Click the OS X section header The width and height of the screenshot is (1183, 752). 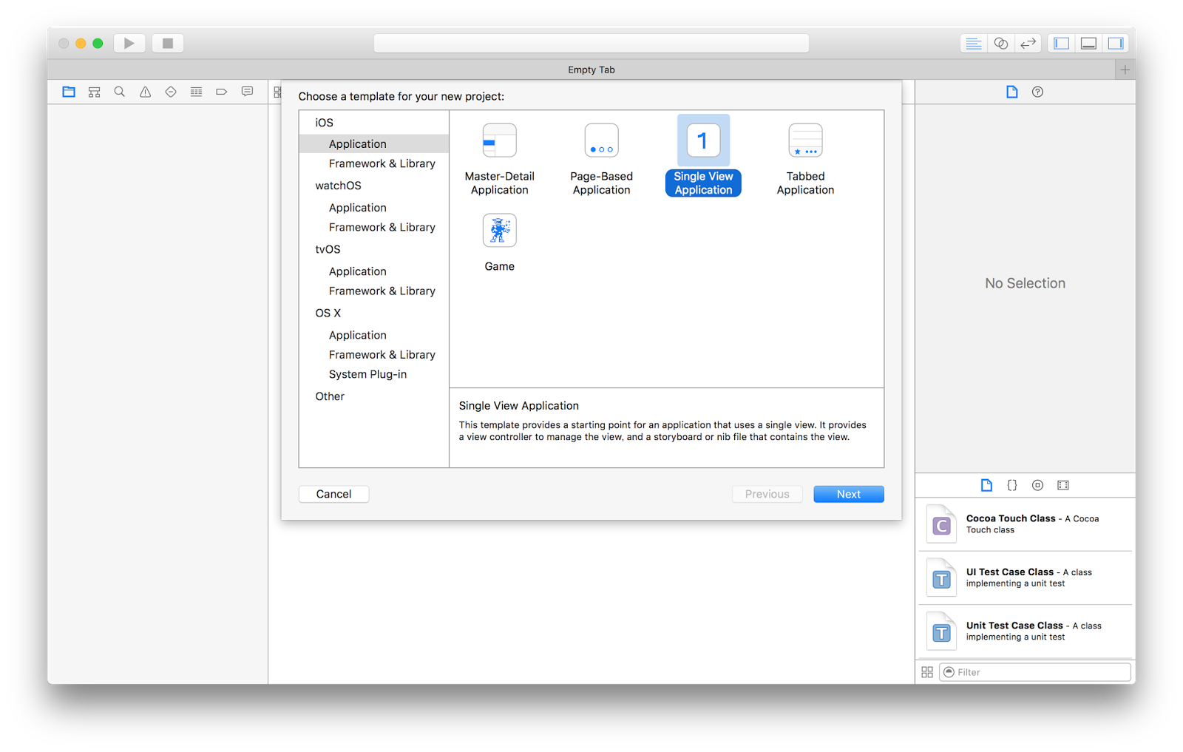click(x=328, y=313)
